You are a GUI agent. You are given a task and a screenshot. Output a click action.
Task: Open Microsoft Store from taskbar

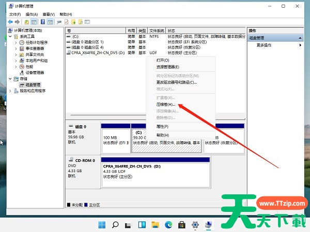[182, 225]
